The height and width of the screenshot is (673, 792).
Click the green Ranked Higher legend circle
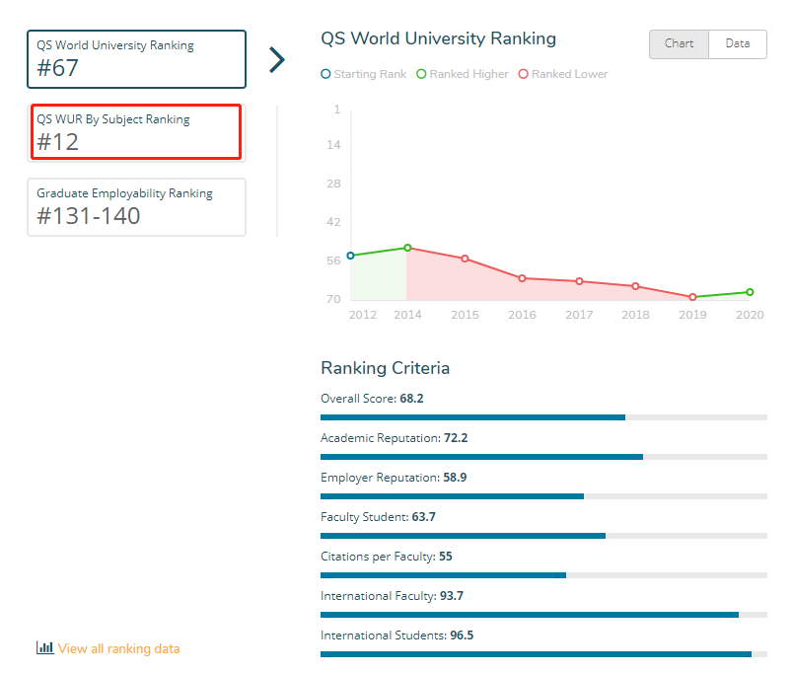[421, 74]
